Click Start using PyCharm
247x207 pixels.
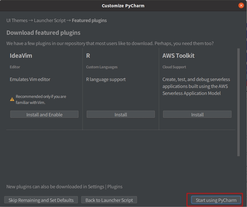coord(216,200)
